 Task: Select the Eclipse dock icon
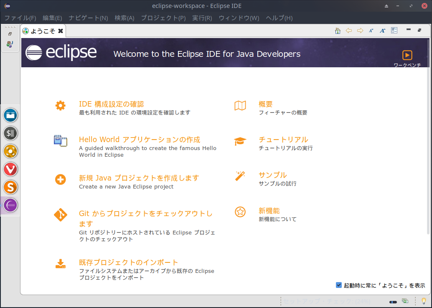coord(10,205)
